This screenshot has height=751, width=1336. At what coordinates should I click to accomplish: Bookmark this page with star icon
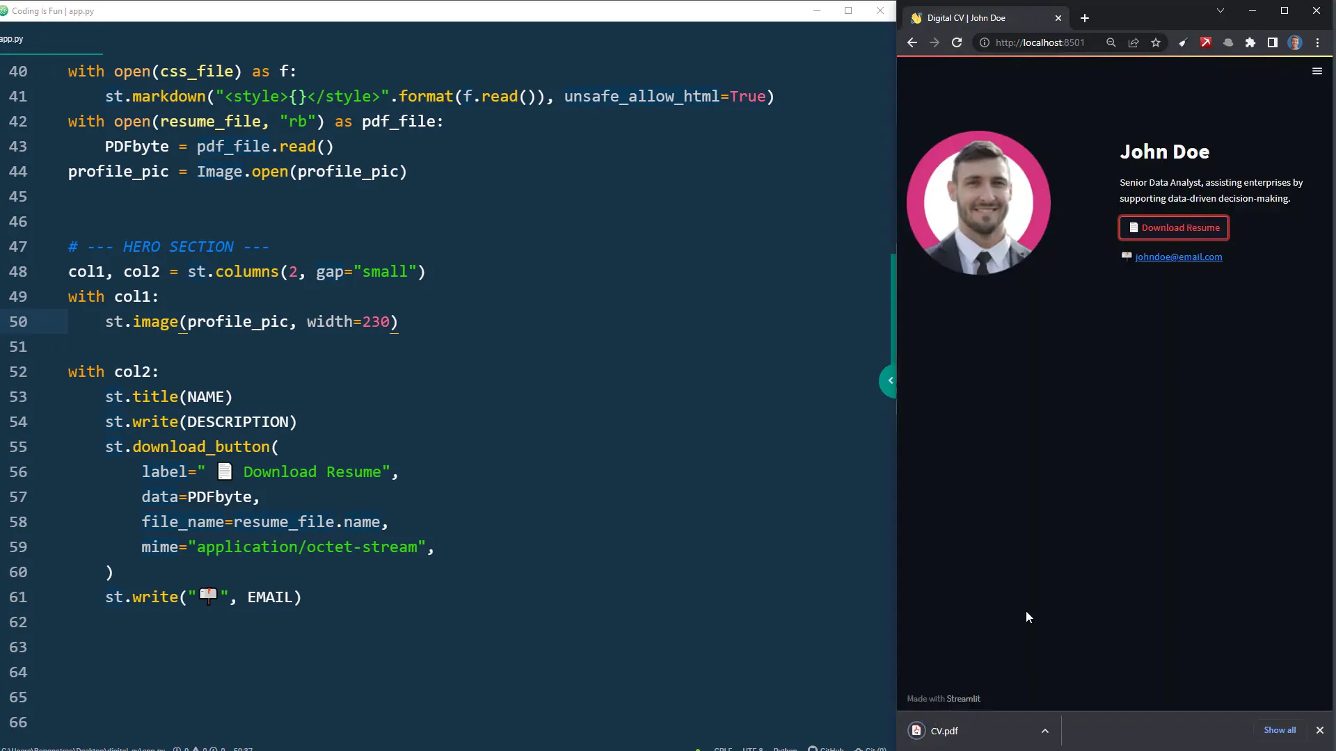point(1156,42)
